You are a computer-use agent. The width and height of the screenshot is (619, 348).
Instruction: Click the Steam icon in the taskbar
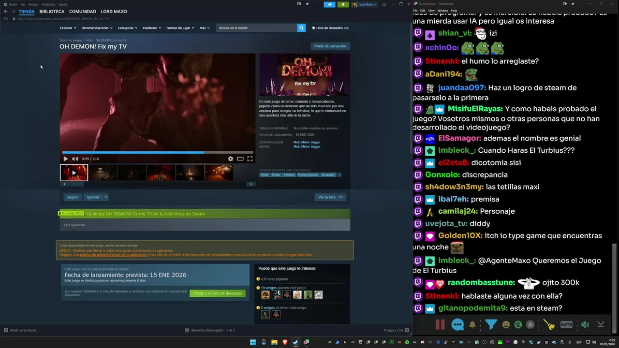pos(295,342)
